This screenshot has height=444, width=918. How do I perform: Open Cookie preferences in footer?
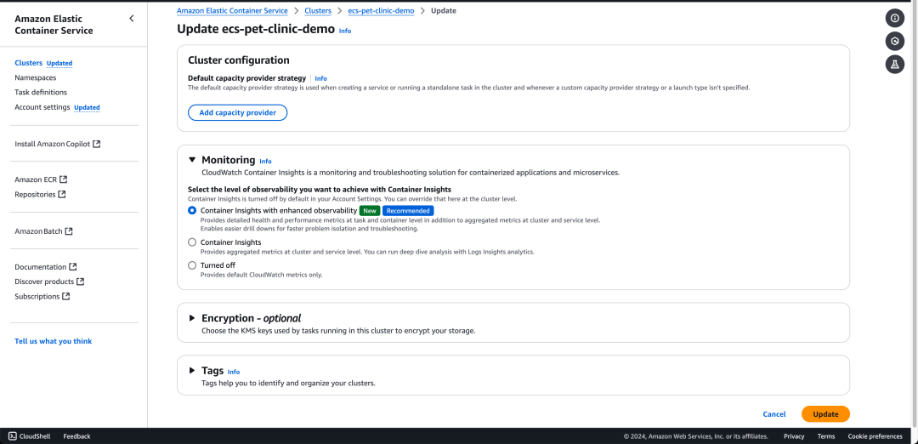coord(875,436)
